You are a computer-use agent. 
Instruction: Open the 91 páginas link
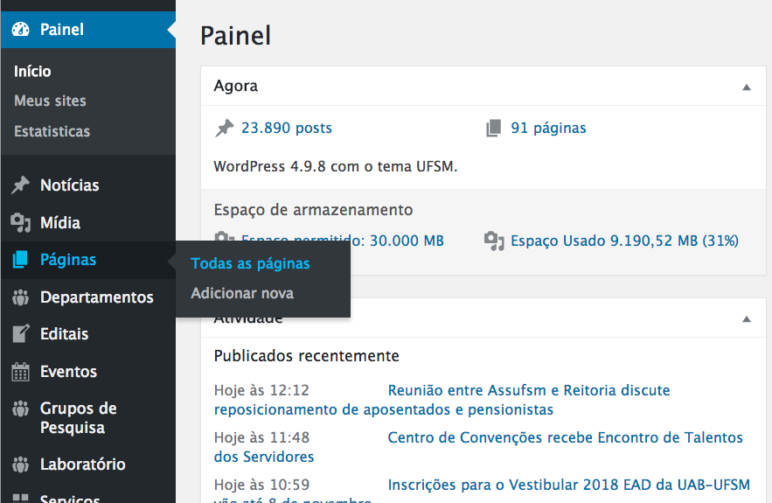pos(548,128)
